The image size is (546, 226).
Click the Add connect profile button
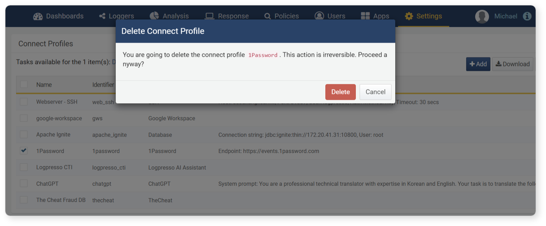pyautogui.click(x=478, y=64)
